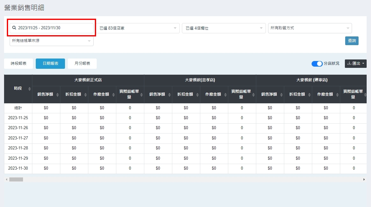
Task: Select the 月份報表 tab
Action: tap(82, 64)
